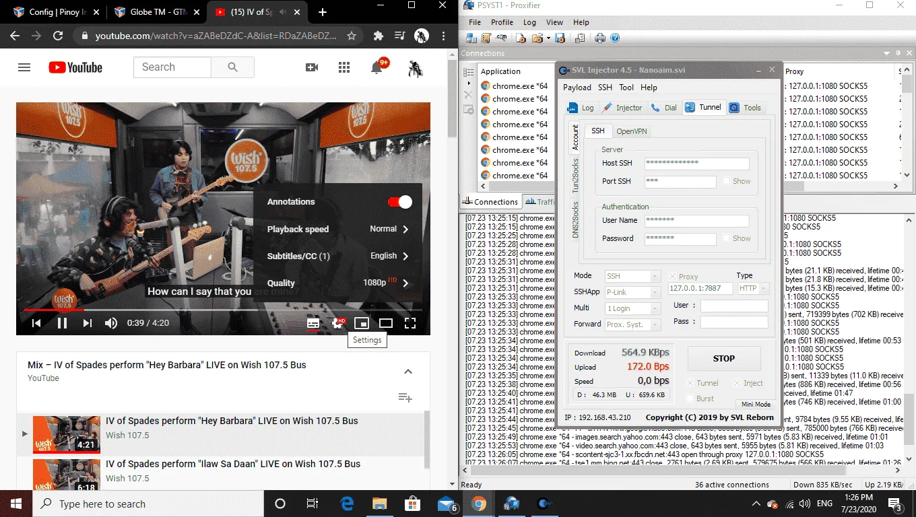Open Proxifier Proxy Servers toolbar icon
Image resolution: width=916 pixels, height=517 pixels.
point(471,38)
